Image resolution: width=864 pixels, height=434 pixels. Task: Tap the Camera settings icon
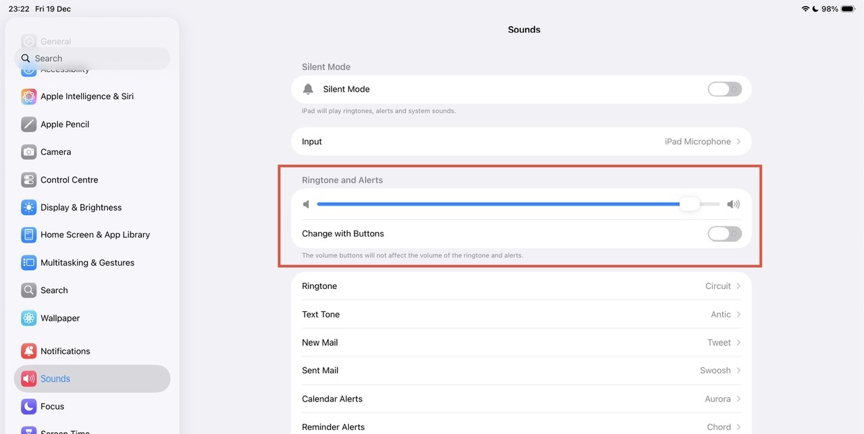28,152
